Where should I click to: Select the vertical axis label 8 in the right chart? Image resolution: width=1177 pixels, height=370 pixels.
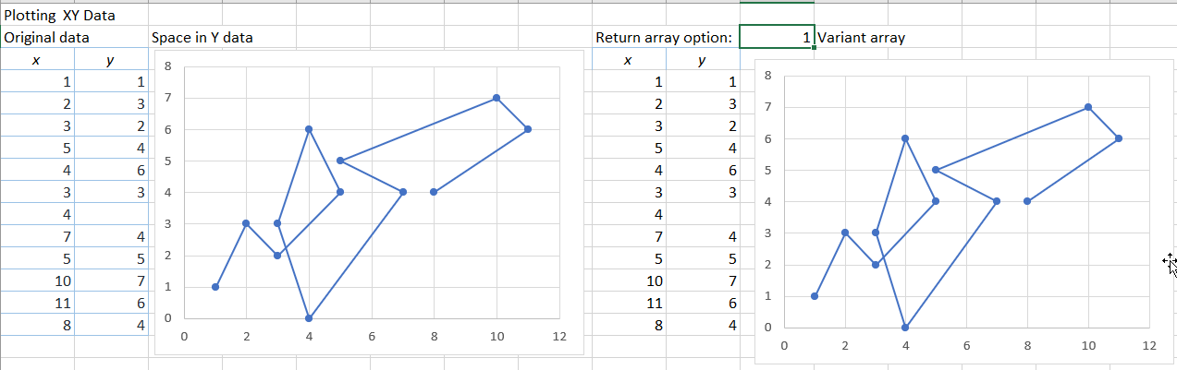pyautogui.click(x=767, y=76)
